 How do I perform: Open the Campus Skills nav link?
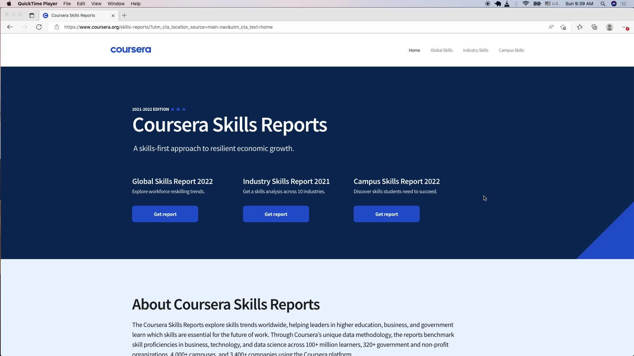pos(511,50)
